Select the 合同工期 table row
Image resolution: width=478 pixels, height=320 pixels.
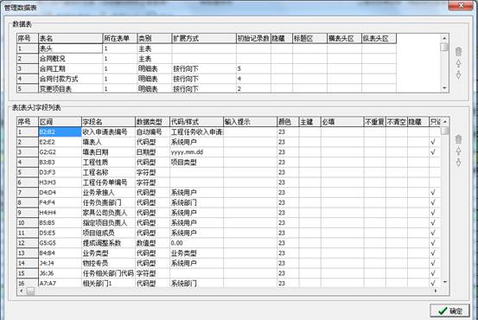[x=207, y=68]
